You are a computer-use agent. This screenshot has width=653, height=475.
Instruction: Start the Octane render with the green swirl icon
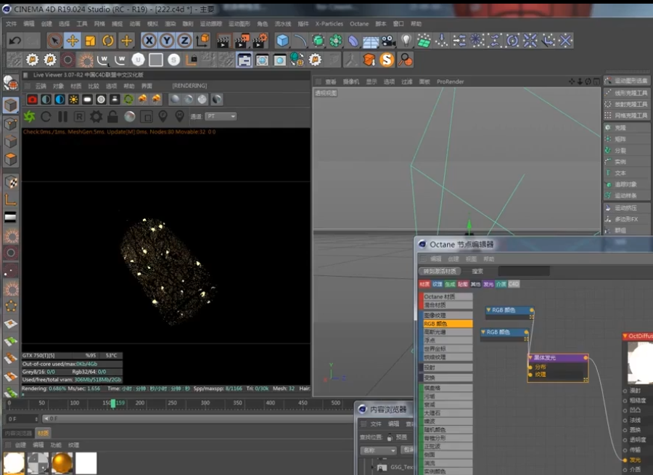[29, 116]
